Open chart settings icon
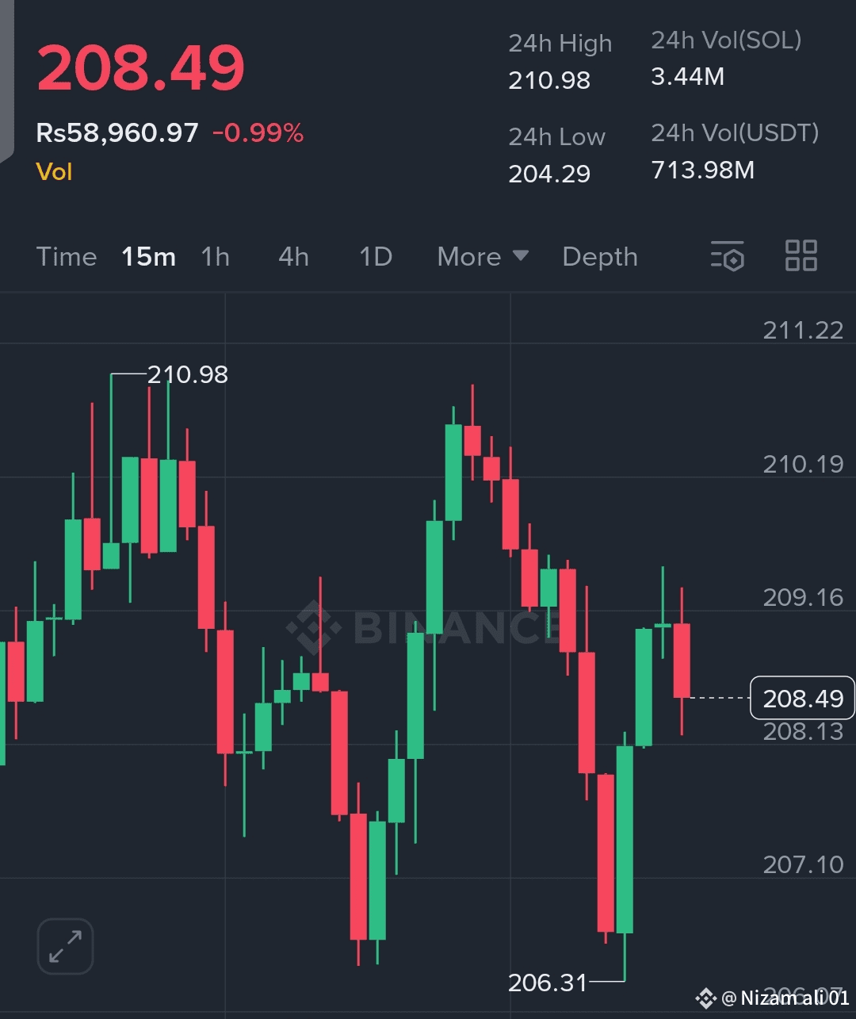Screen dimensions: 856x1019 (x=728, y=256)
